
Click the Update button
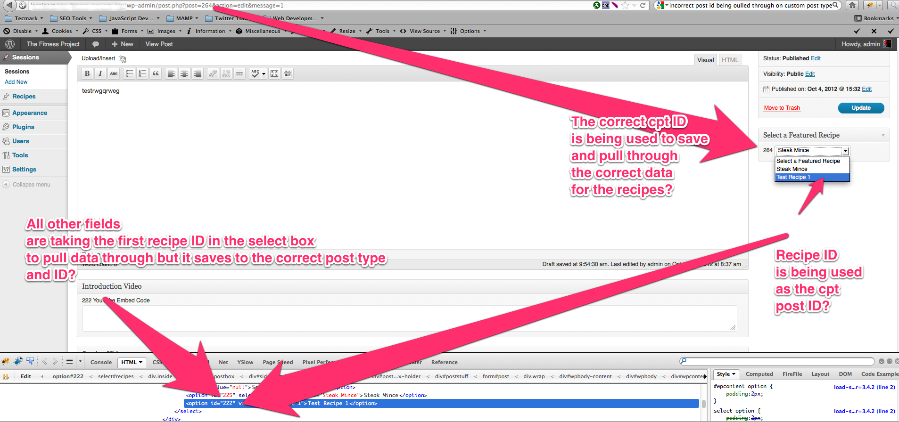(x=861, y=108)
